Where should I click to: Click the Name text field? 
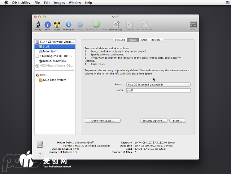[x=158, y=90]
